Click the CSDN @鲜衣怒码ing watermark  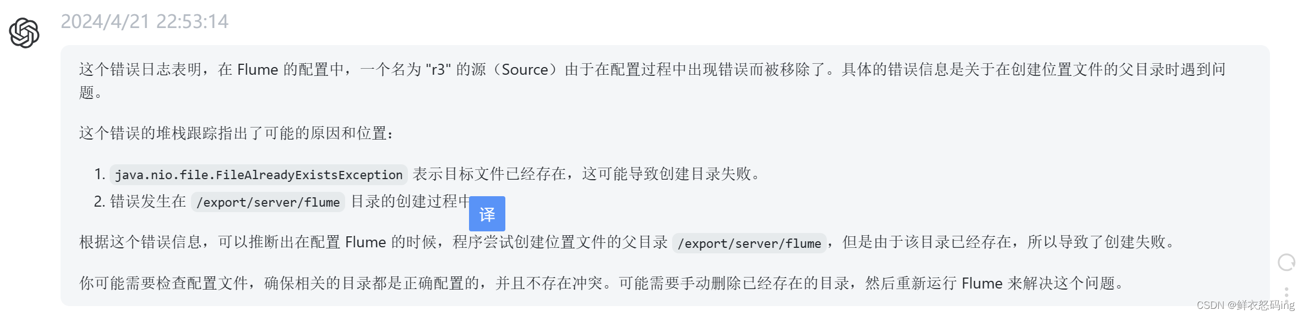point(1245,305)
